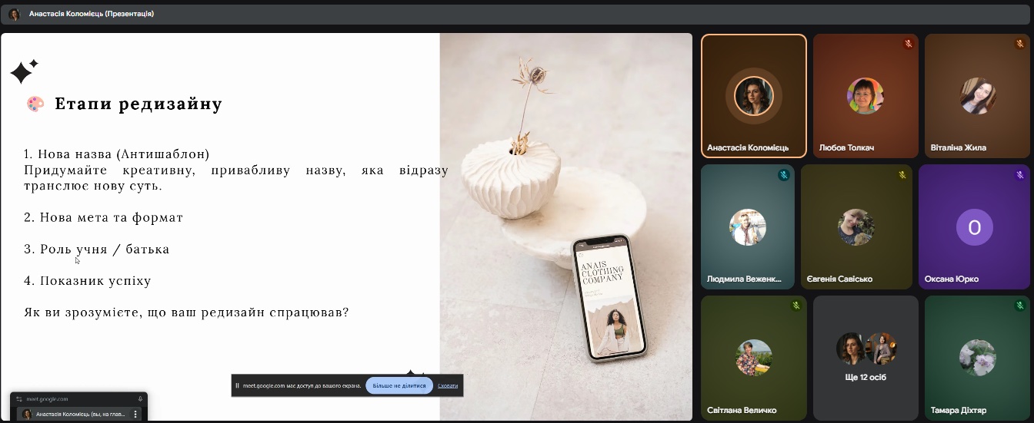The width and height of the screenshot is (1034, 423).
Task: Click muted mic icon on Тамара Діхтяр tile
Action: click(x=1019, y=306)
